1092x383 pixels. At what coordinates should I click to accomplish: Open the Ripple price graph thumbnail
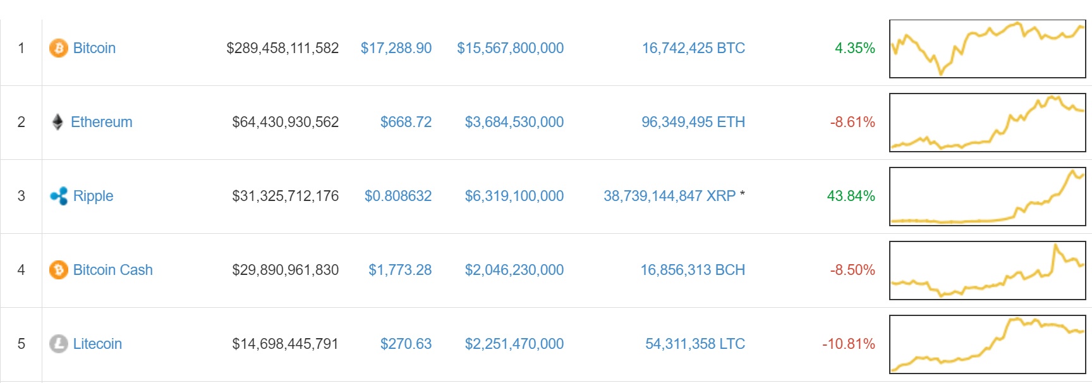point(987,197)
